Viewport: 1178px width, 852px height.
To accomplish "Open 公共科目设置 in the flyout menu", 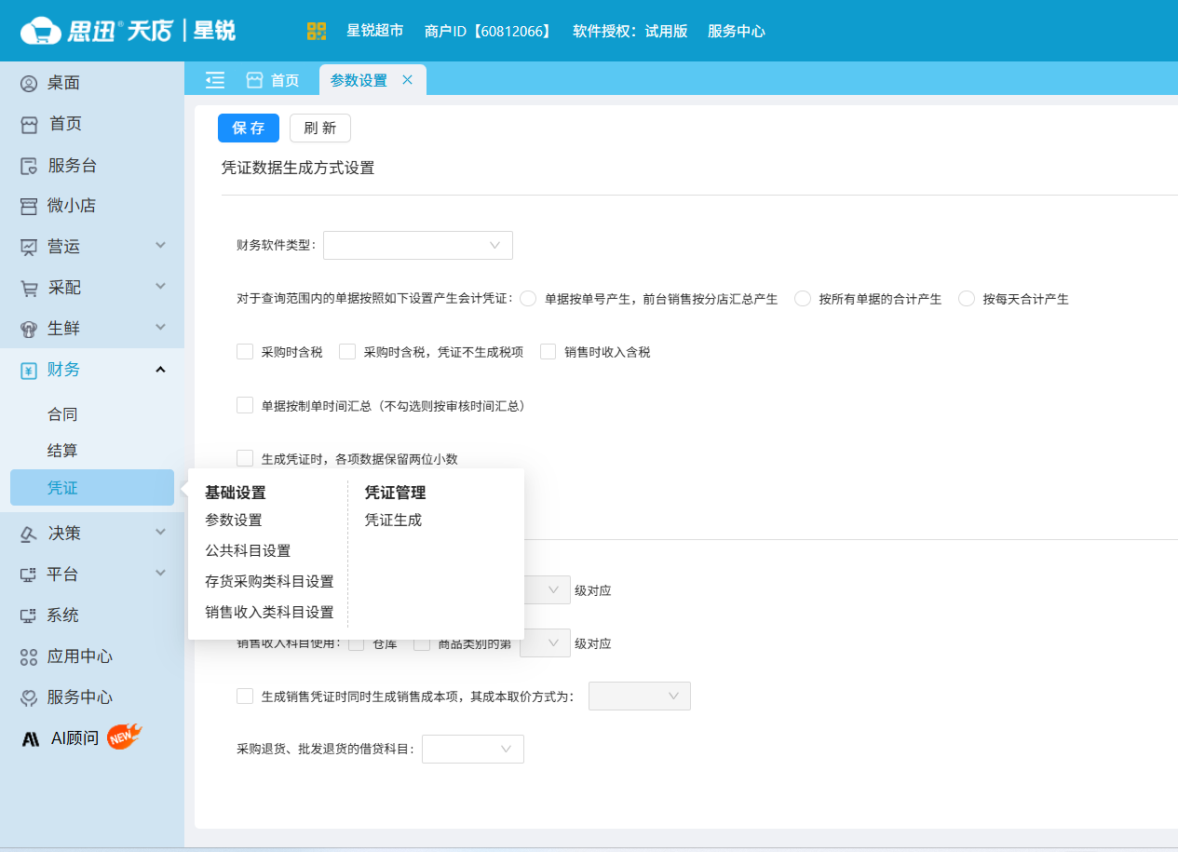I will 248,551.
